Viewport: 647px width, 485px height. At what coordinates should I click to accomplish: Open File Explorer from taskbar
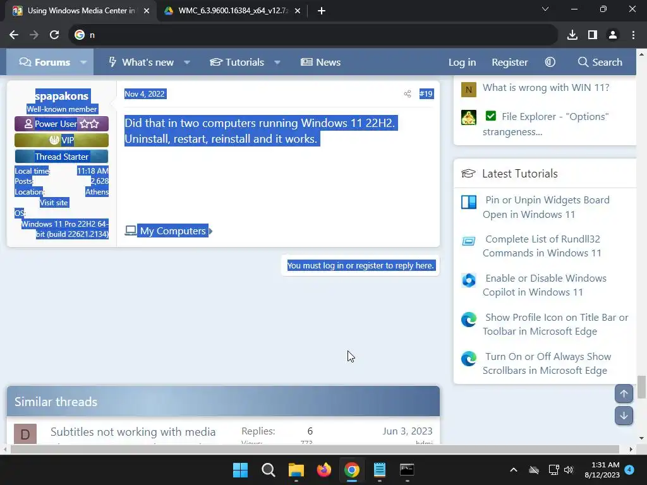pyautogui.click(x=296, y=470)
